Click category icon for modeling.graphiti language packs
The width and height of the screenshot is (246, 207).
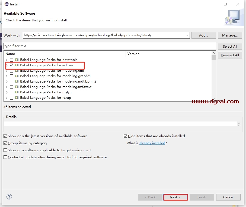[x=17, y=76]
